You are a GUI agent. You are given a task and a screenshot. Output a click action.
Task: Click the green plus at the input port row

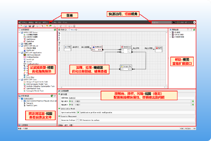(x=193, y=101)
